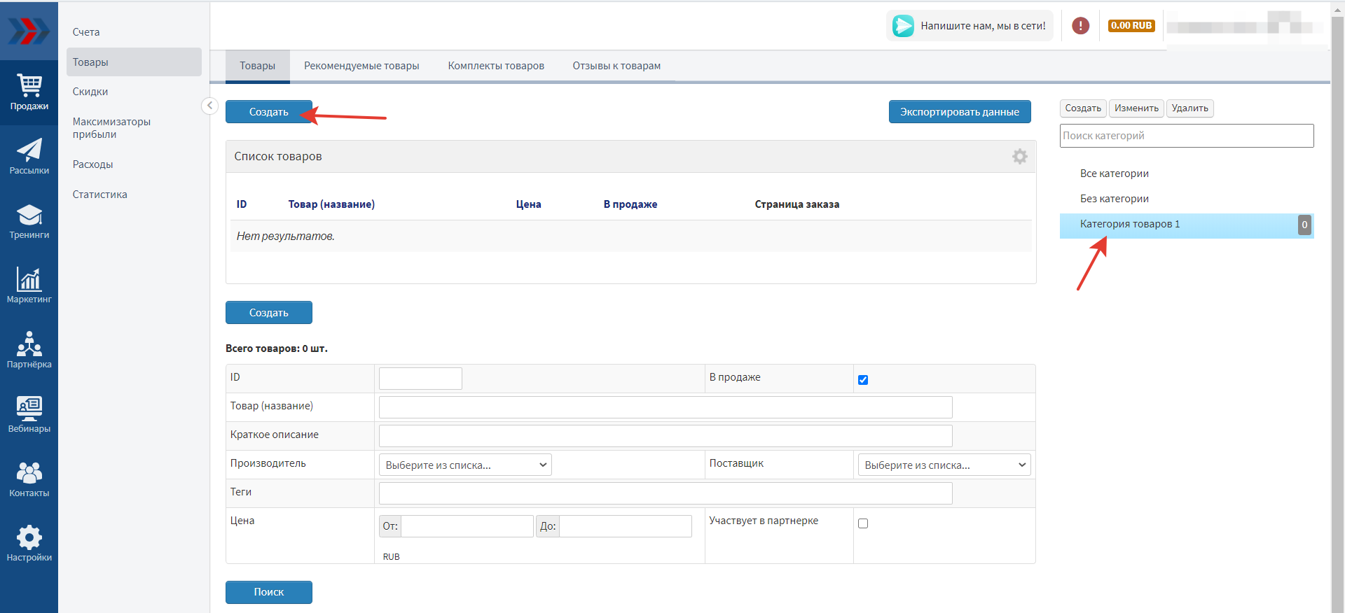
Task: Click the Поиск button
Action: 268,592
